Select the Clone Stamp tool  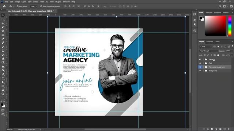(x=3, y=51)
